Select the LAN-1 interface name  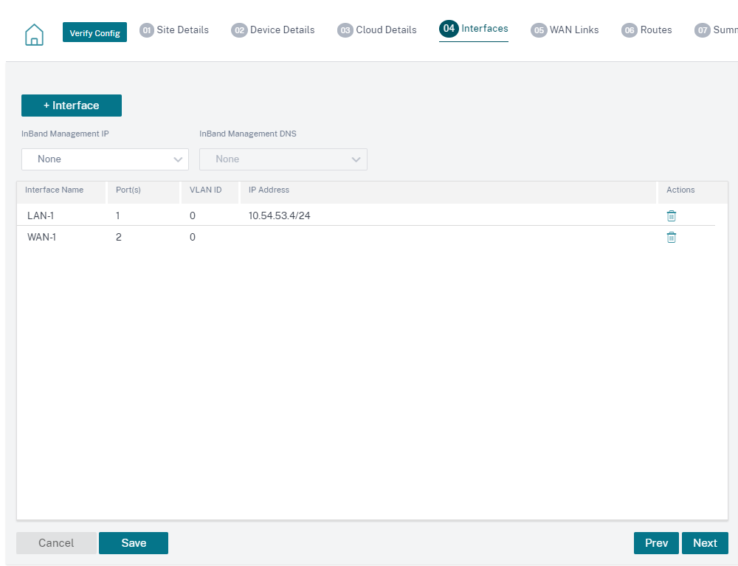coord(41,216)
